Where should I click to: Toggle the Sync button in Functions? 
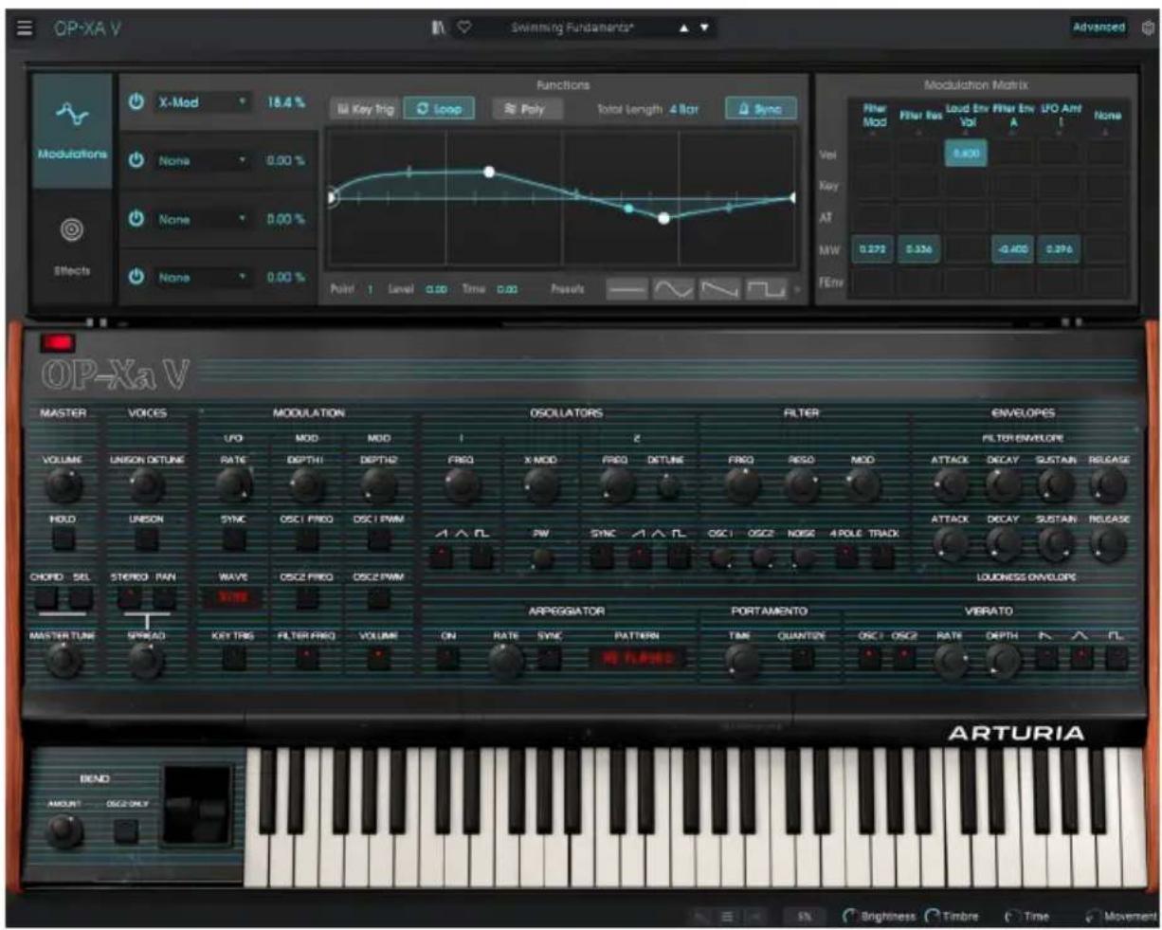pyautogui.click(x=760, y=109)
